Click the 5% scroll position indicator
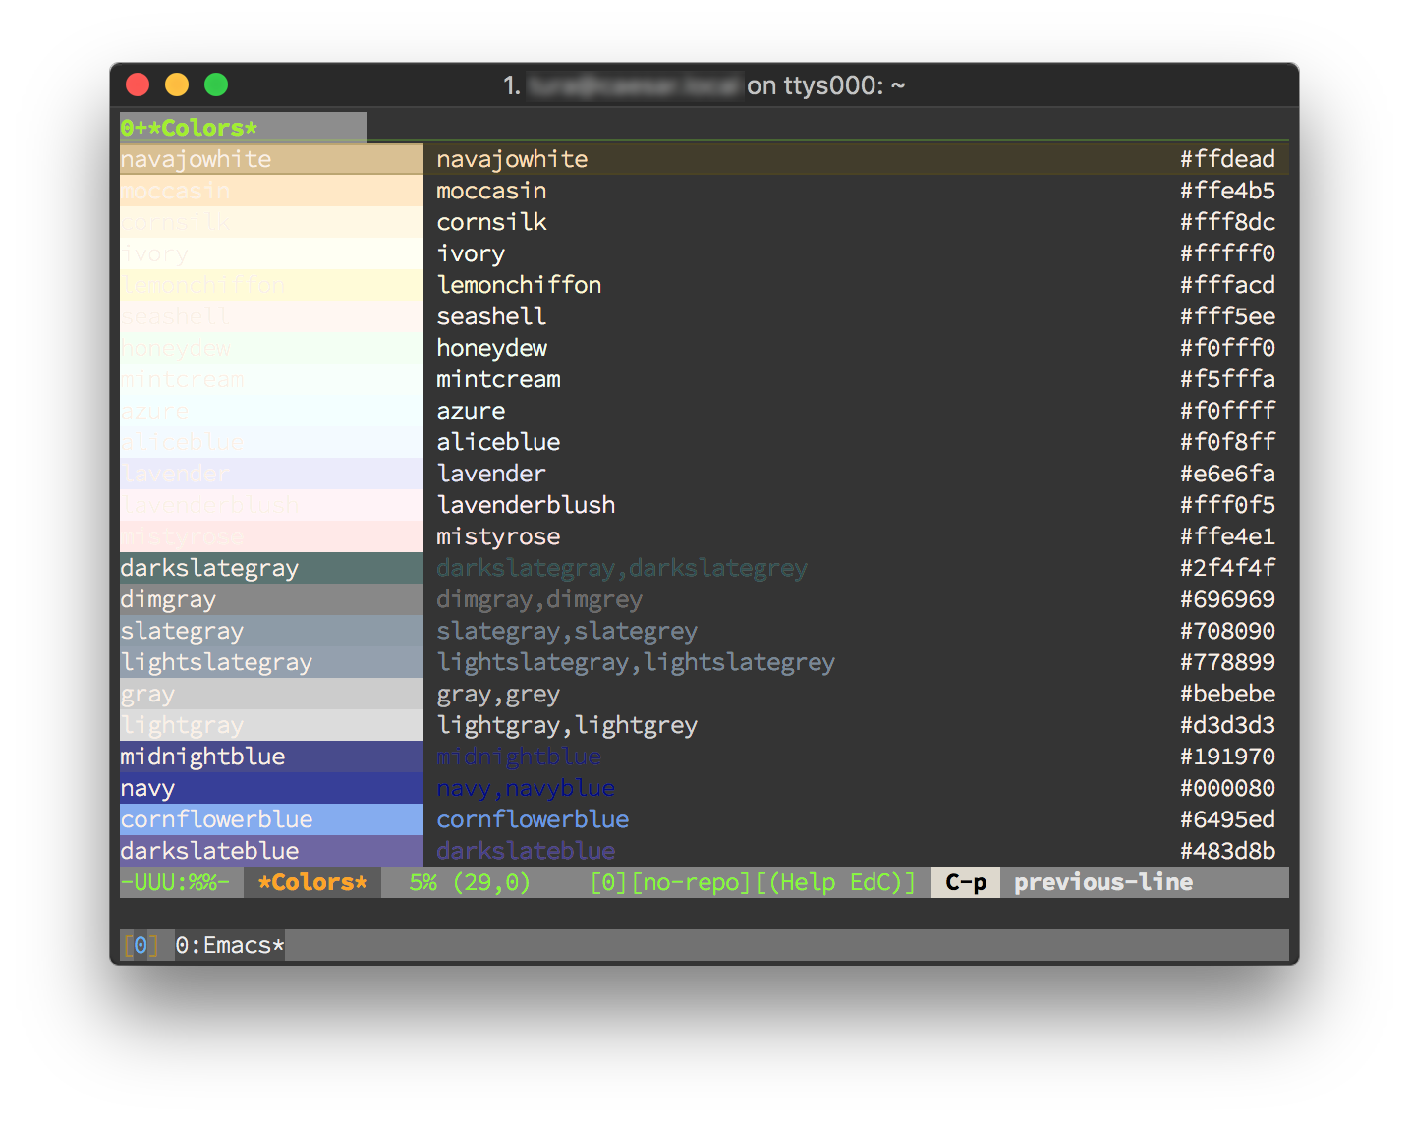This screenshot has height=1122, width=1409. coord(423,881)
